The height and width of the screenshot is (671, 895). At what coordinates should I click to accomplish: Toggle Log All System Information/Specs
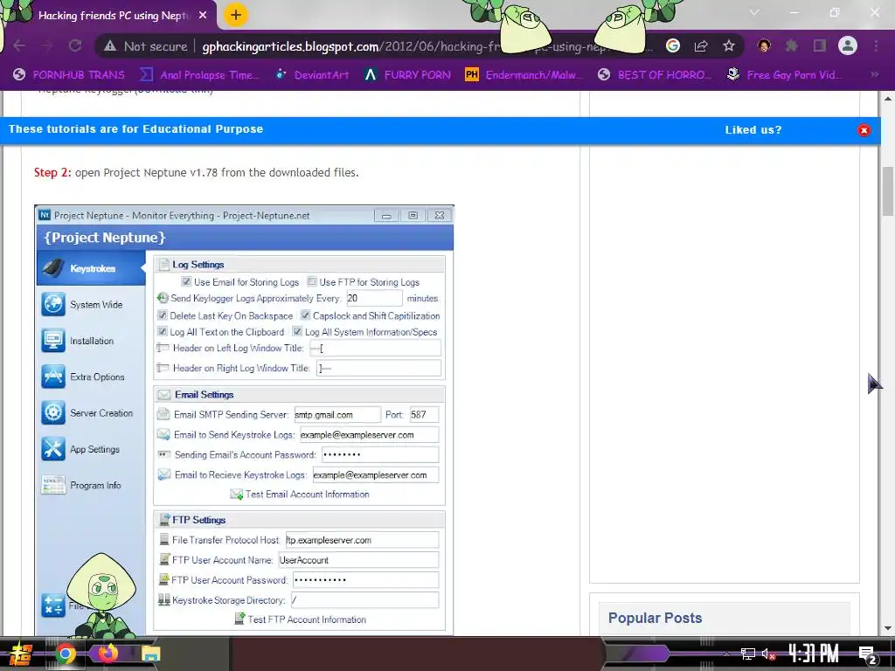click(297, 331)
